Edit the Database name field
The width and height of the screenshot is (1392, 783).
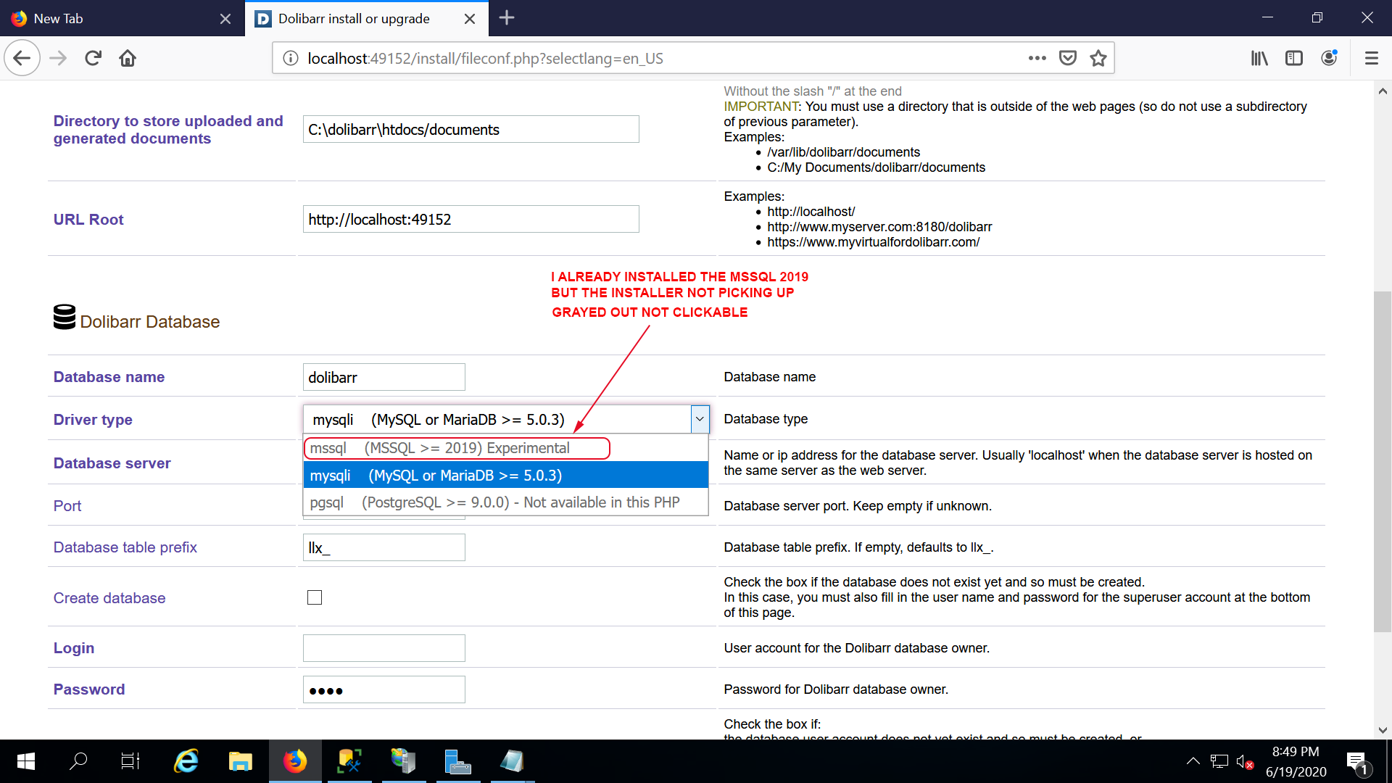384,377
